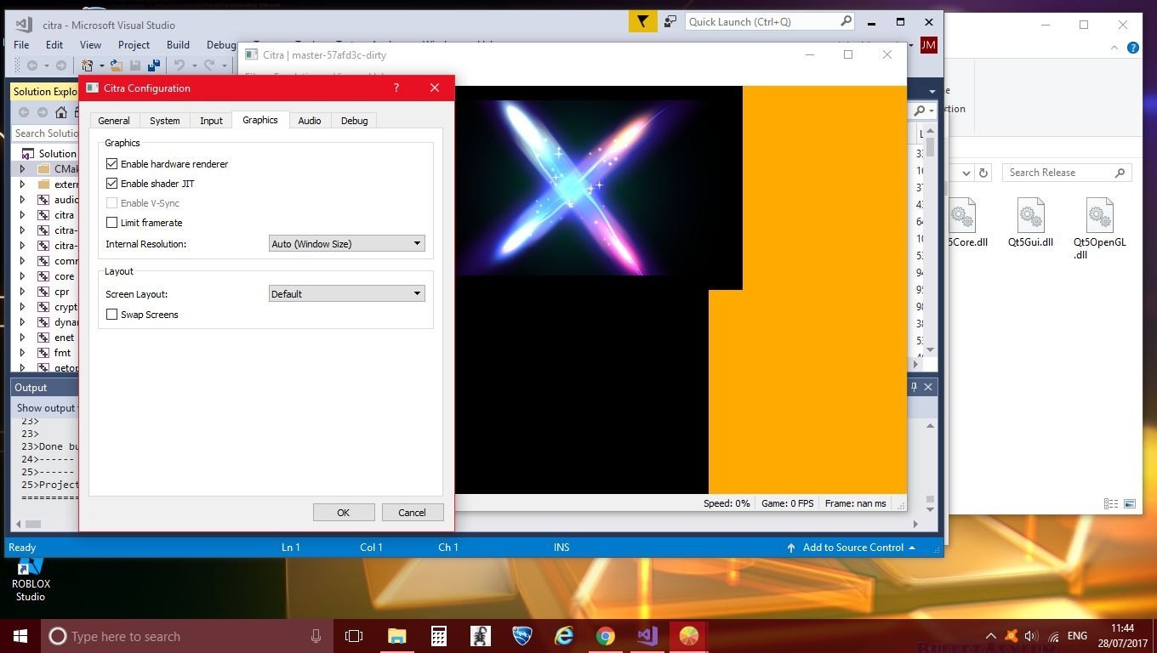Expand the core project node in Solution Explorer

pos(22,276)
